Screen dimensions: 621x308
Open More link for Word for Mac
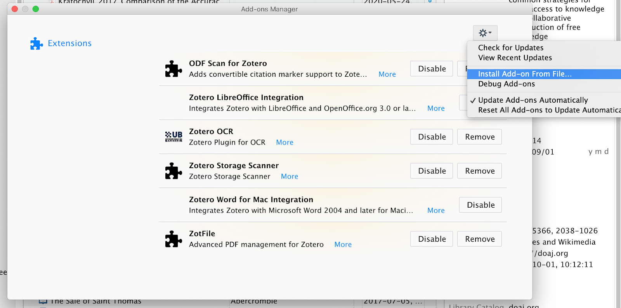436,211
